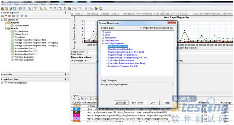Click the first icon in Legend toolbar
The image size is (234, 125).
(x=74, y=99)
